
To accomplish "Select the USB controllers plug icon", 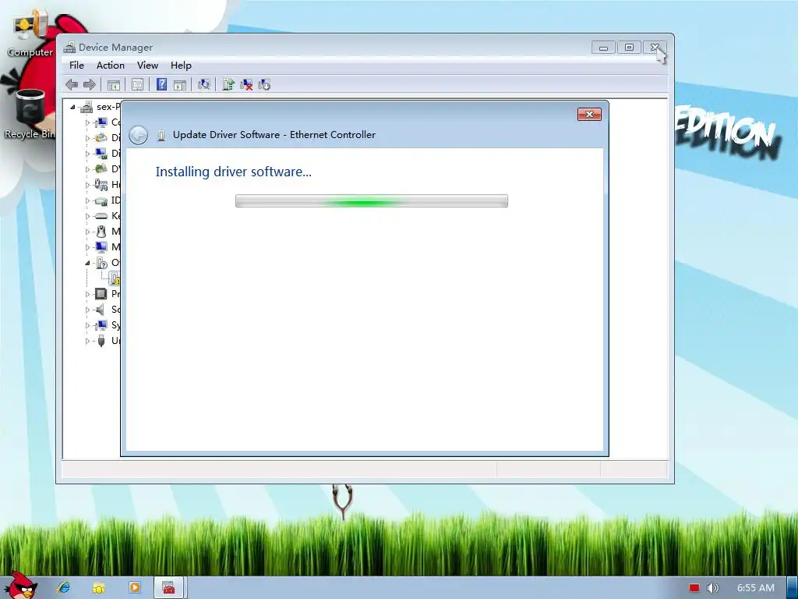I will click(101, 341).
